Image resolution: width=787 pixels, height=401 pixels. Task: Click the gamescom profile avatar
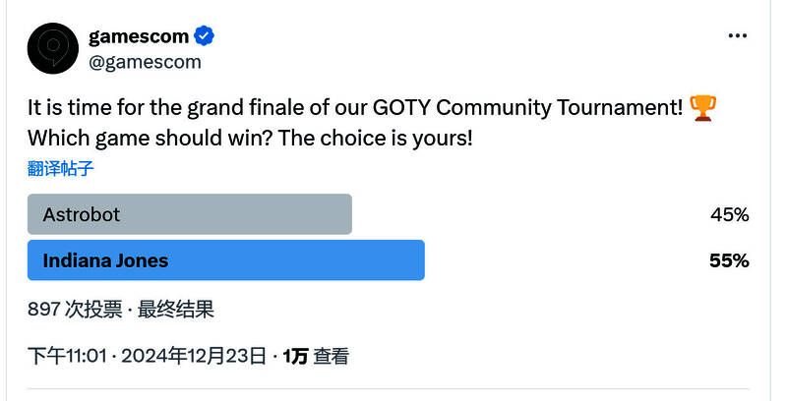pos(52,49)
